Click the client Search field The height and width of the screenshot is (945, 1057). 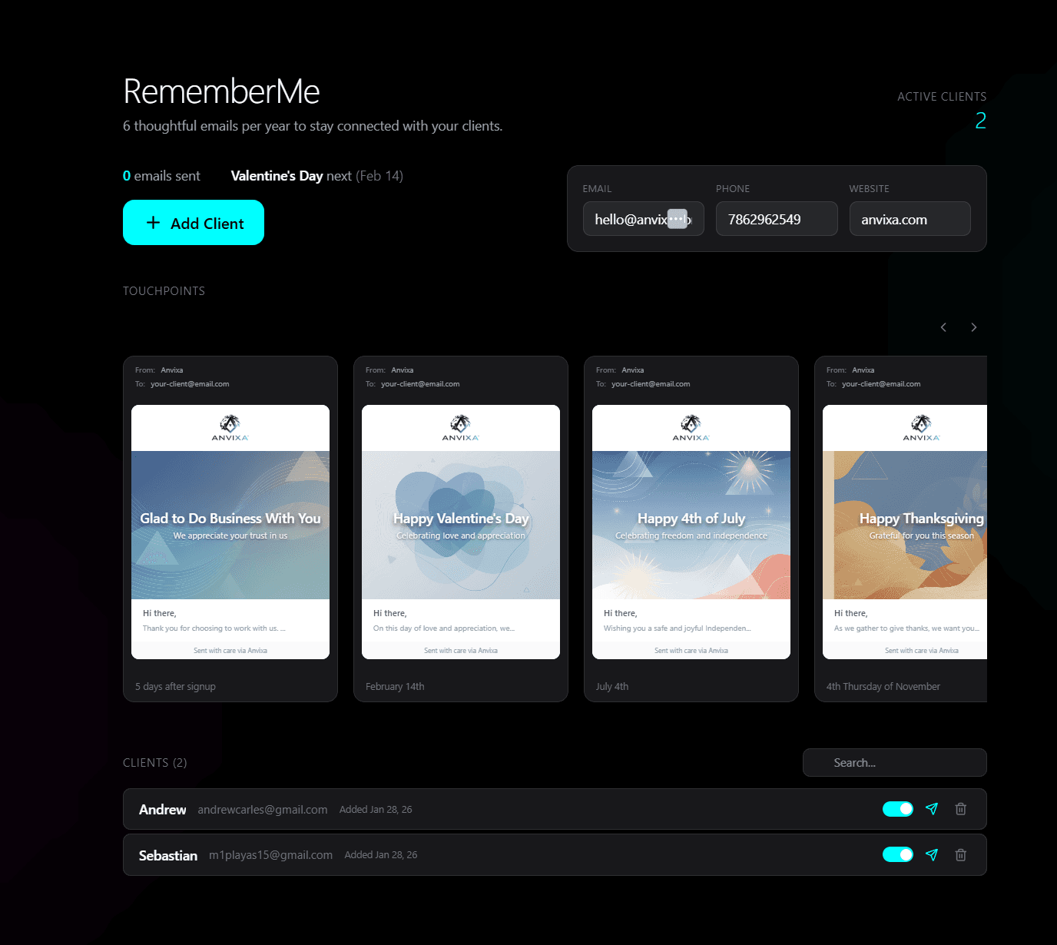(x=894, y=762)
